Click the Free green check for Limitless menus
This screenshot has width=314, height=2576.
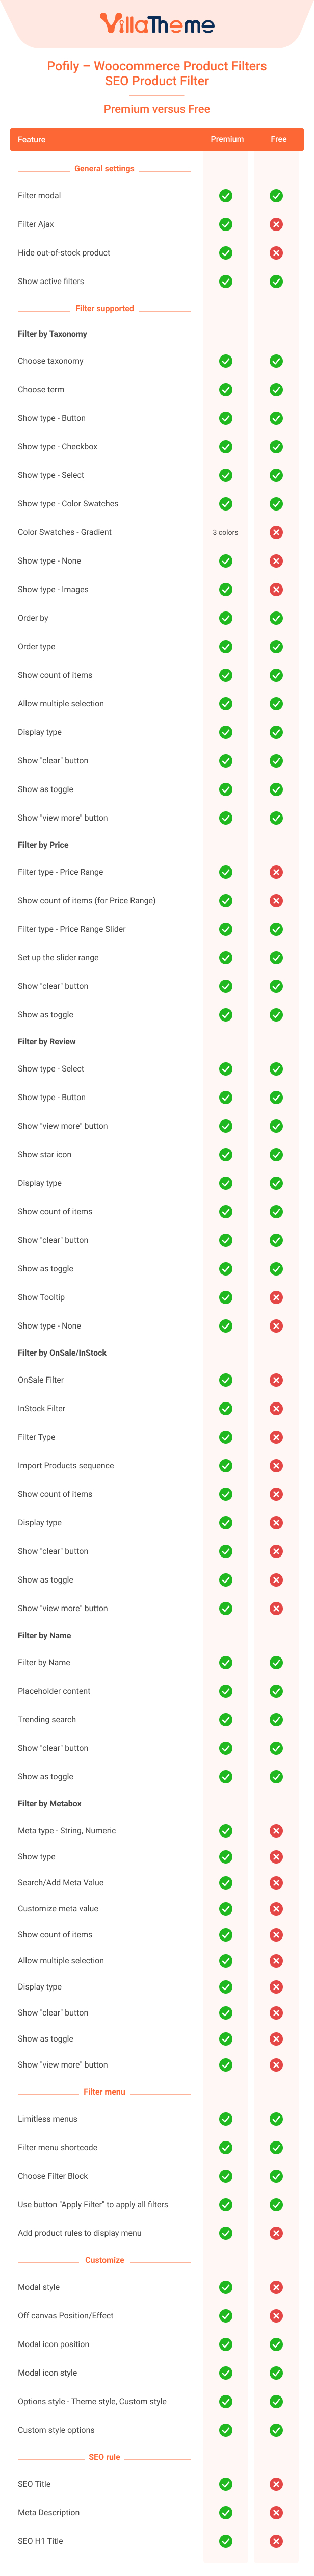(x=276, y=2119)
